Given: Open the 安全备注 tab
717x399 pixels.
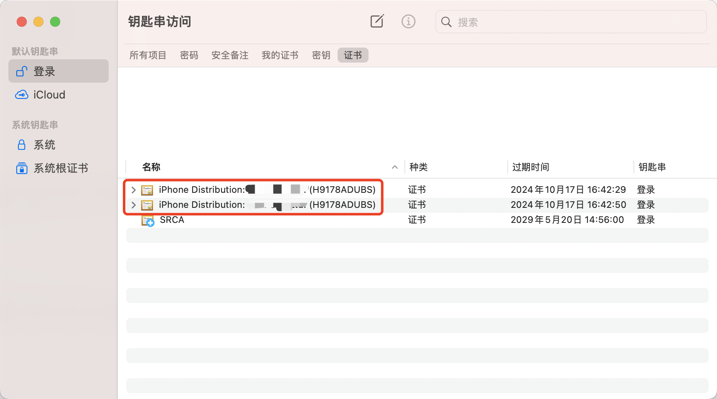Looking at the screenshot, I should tap(230, 55).
